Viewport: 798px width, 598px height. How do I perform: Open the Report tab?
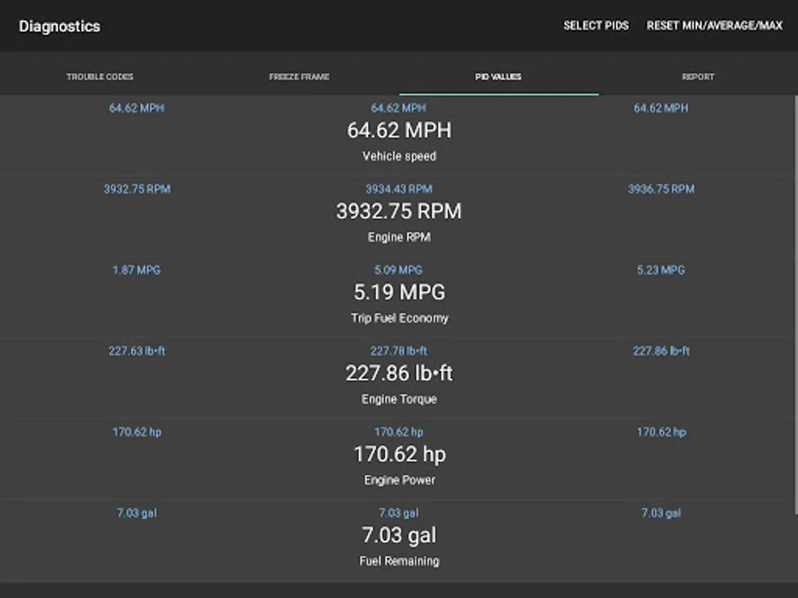pos(698,77)
